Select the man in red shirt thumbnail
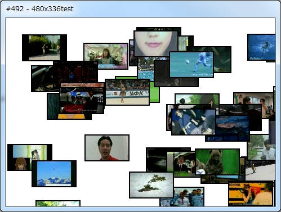 [107, 148]
